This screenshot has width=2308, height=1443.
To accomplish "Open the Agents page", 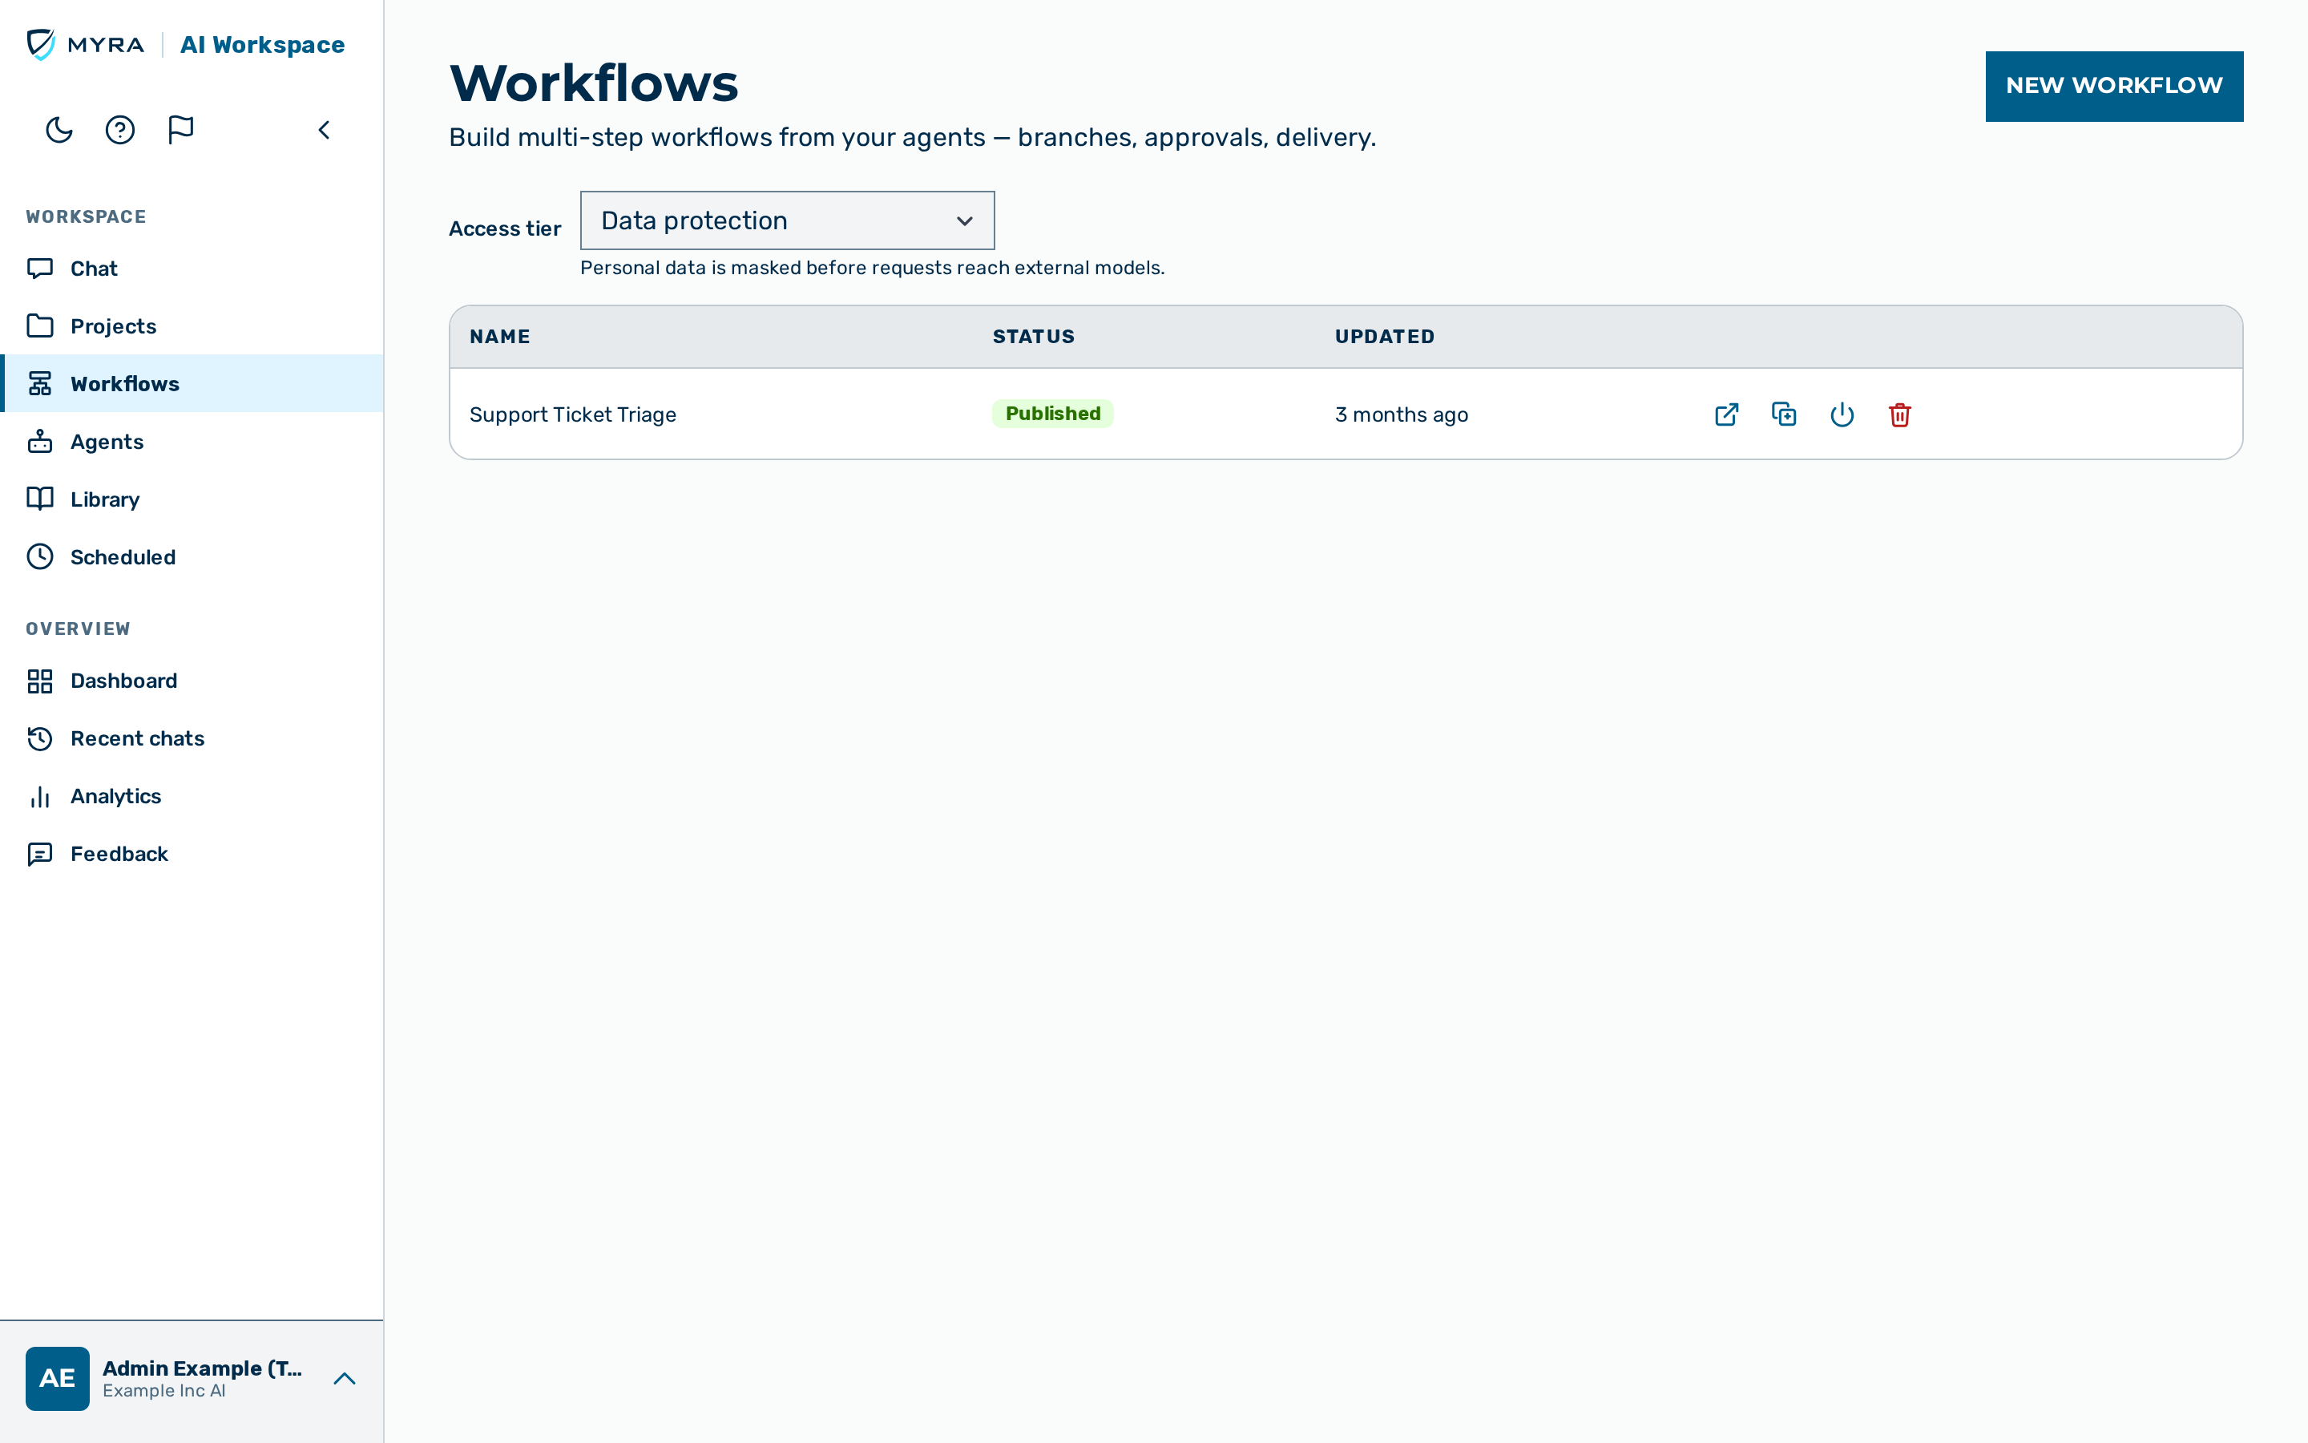I will [x=192, y=442].
